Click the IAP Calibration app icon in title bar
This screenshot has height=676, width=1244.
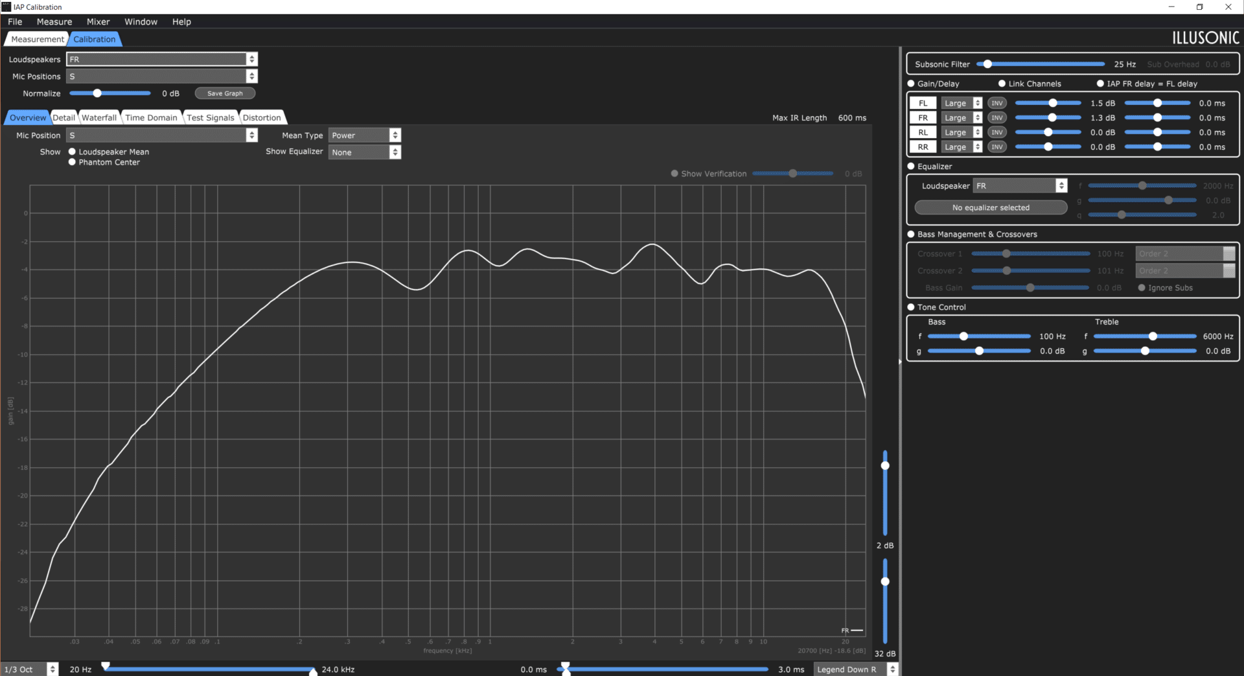tap(6, 6)
